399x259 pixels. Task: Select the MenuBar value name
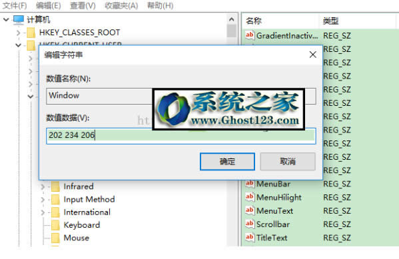tap(273, 184)
